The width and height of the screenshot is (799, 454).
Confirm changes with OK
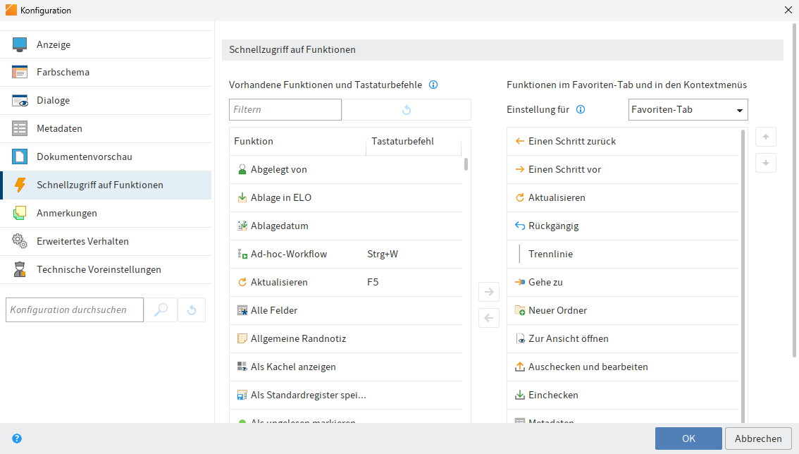[x=688, y=438]
